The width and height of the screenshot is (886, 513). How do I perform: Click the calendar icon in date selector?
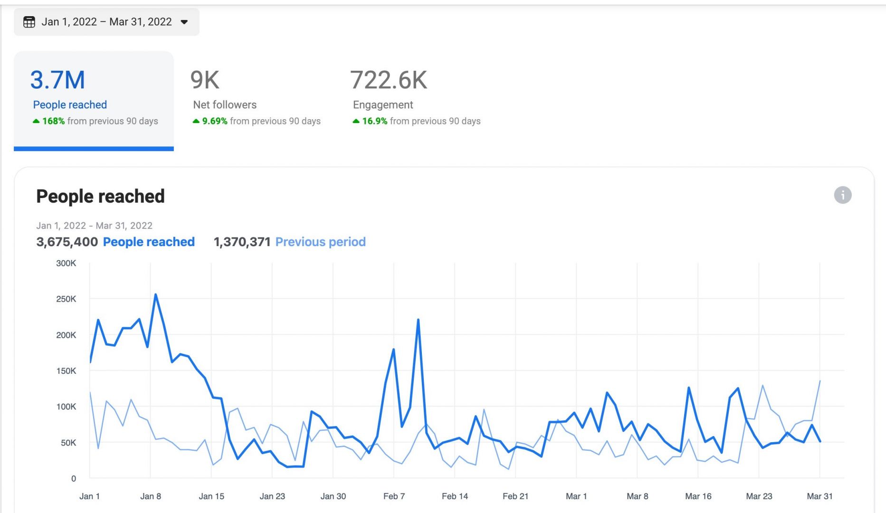pos(29,22)
